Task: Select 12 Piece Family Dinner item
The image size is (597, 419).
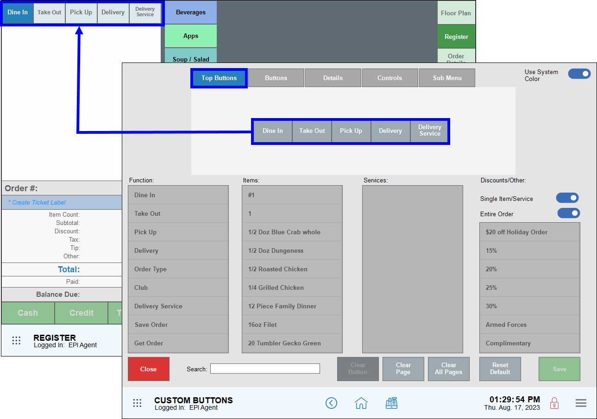Action: point(292,306)
